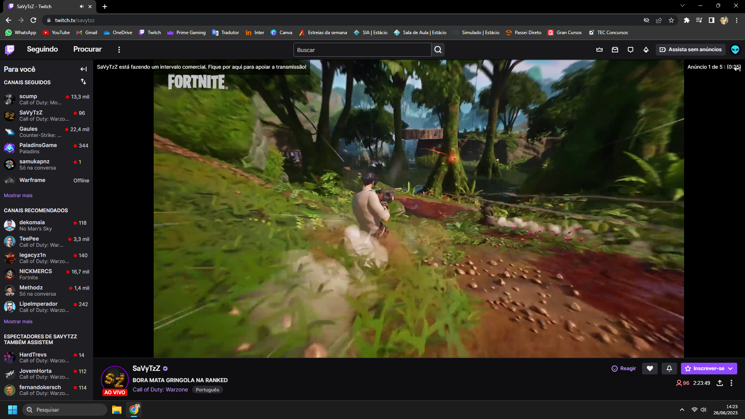Open Gran Cursos bookmark

click(565, 33)
